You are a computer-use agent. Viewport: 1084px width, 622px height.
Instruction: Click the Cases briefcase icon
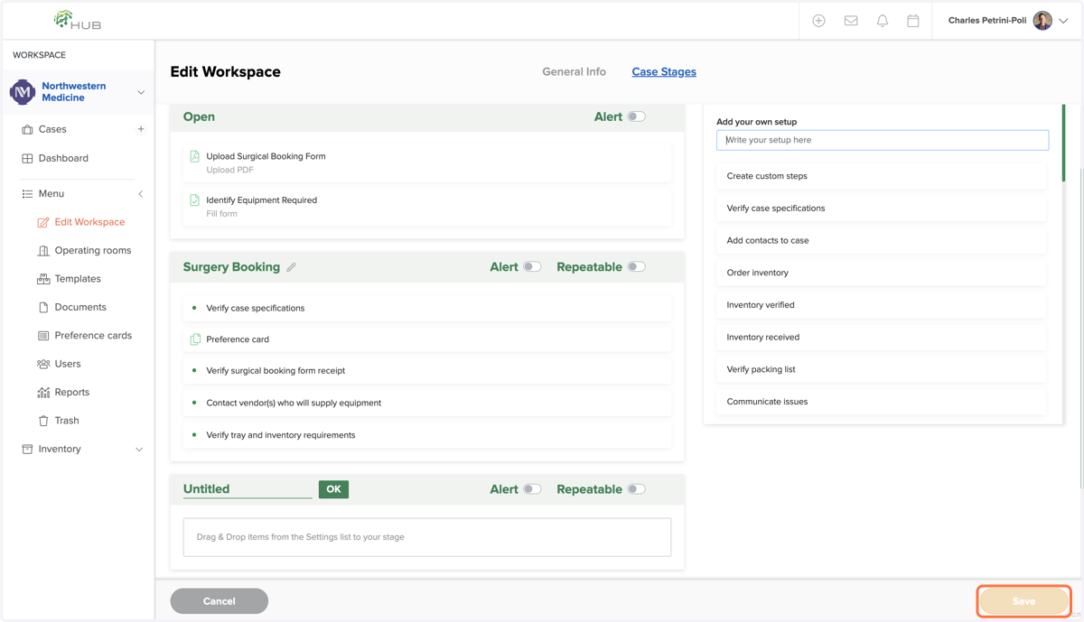pyautogui.click(x=27, y=129)
